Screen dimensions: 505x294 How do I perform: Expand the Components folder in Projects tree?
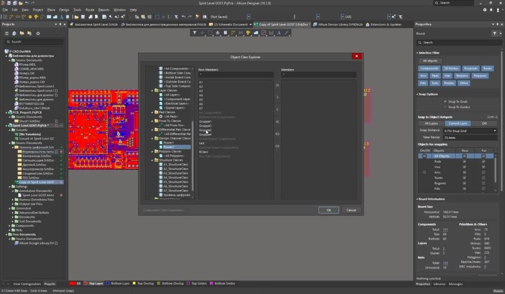(9, 226)
